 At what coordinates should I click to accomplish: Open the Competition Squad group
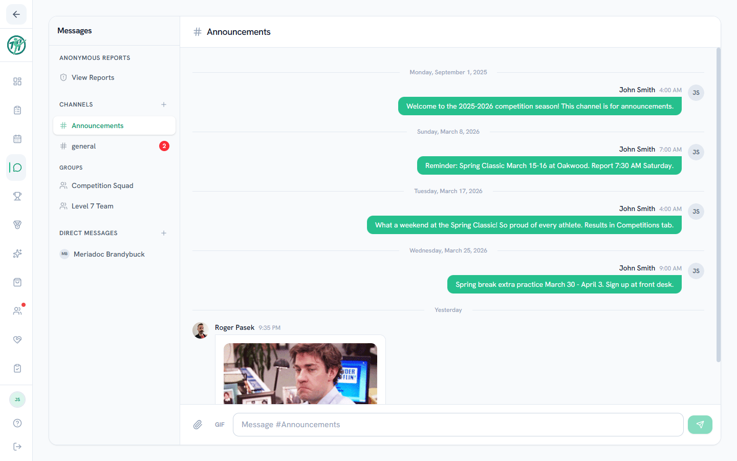coord(114,185)
